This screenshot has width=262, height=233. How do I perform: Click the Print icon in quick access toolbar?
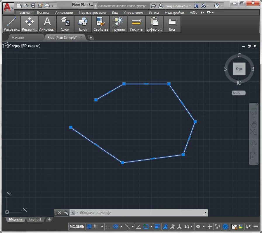coord(47,6)
